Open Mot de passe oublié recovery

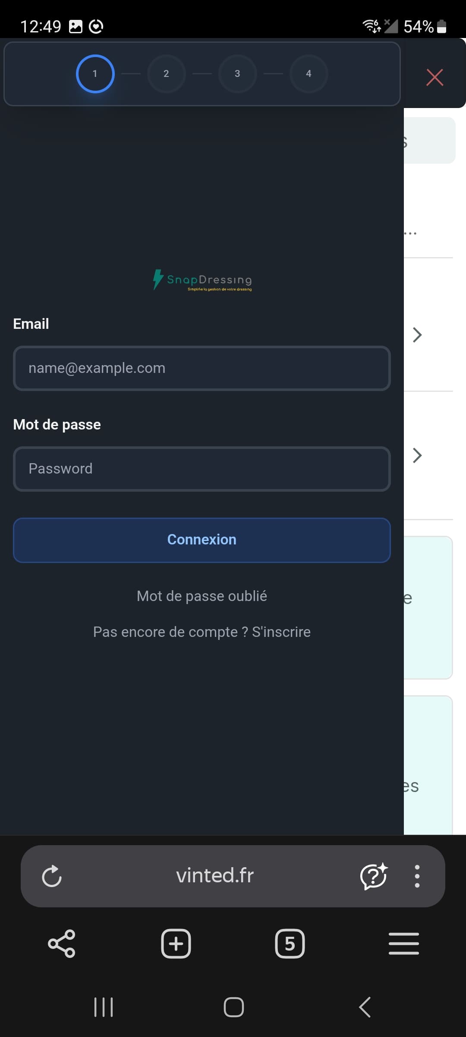coord(202,595)
